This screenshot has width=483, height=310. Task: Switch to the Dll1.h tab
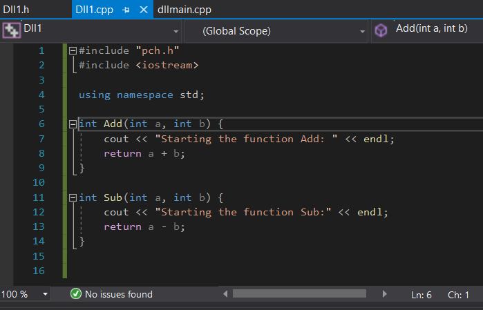click(16, 10)
